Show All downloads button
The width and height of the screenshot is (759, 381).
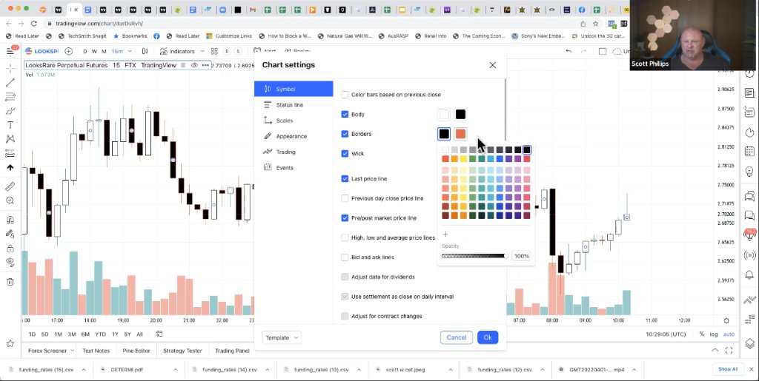click(728, 369)
